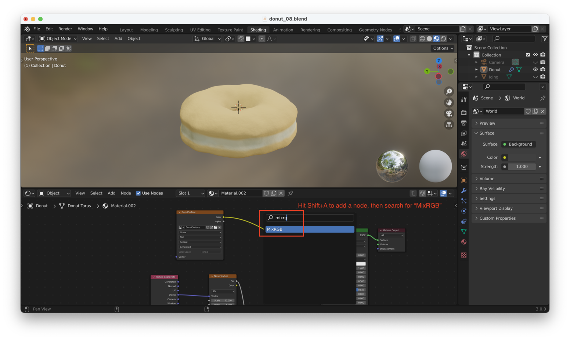570x340 pixels.
Task: Open the Render menu
Action: click(65, 29)
